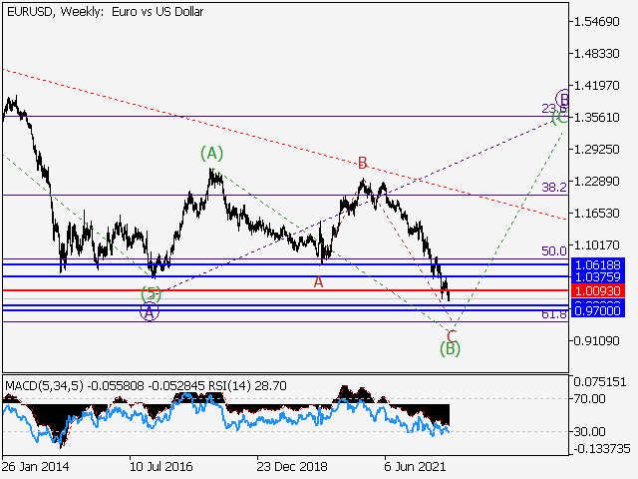Select the 1.10170 price axis label

tap(596, 245)
